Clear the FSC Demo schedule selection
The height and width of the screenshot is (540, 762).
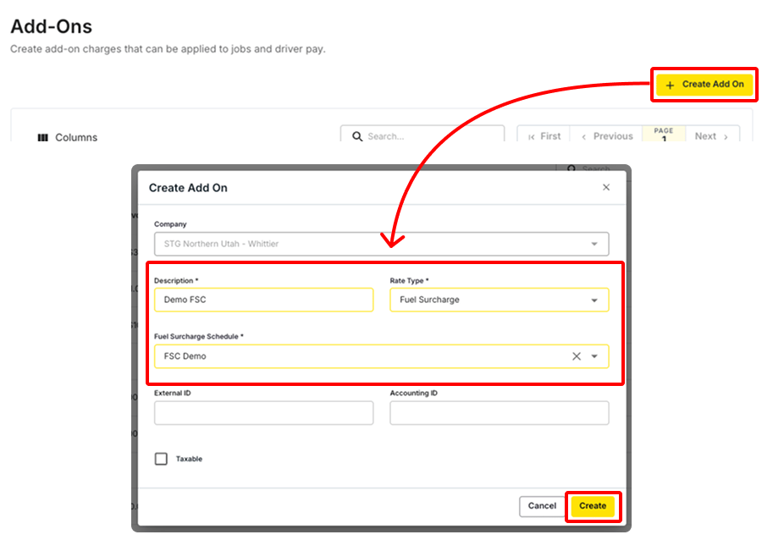pos(577,356)
